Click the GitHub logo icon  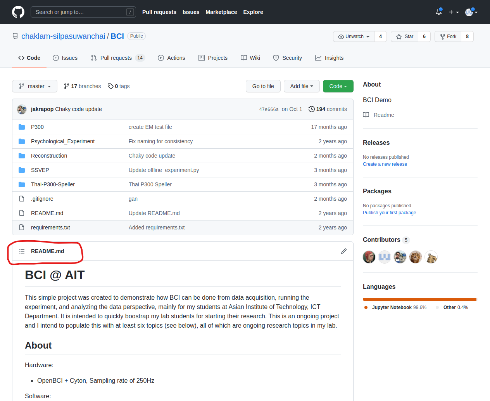tap(18, 12)
